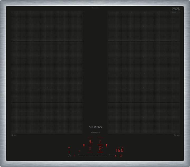Tap the timer clock icon
This screenshot has width=190, height=167.
coord(121,156)
